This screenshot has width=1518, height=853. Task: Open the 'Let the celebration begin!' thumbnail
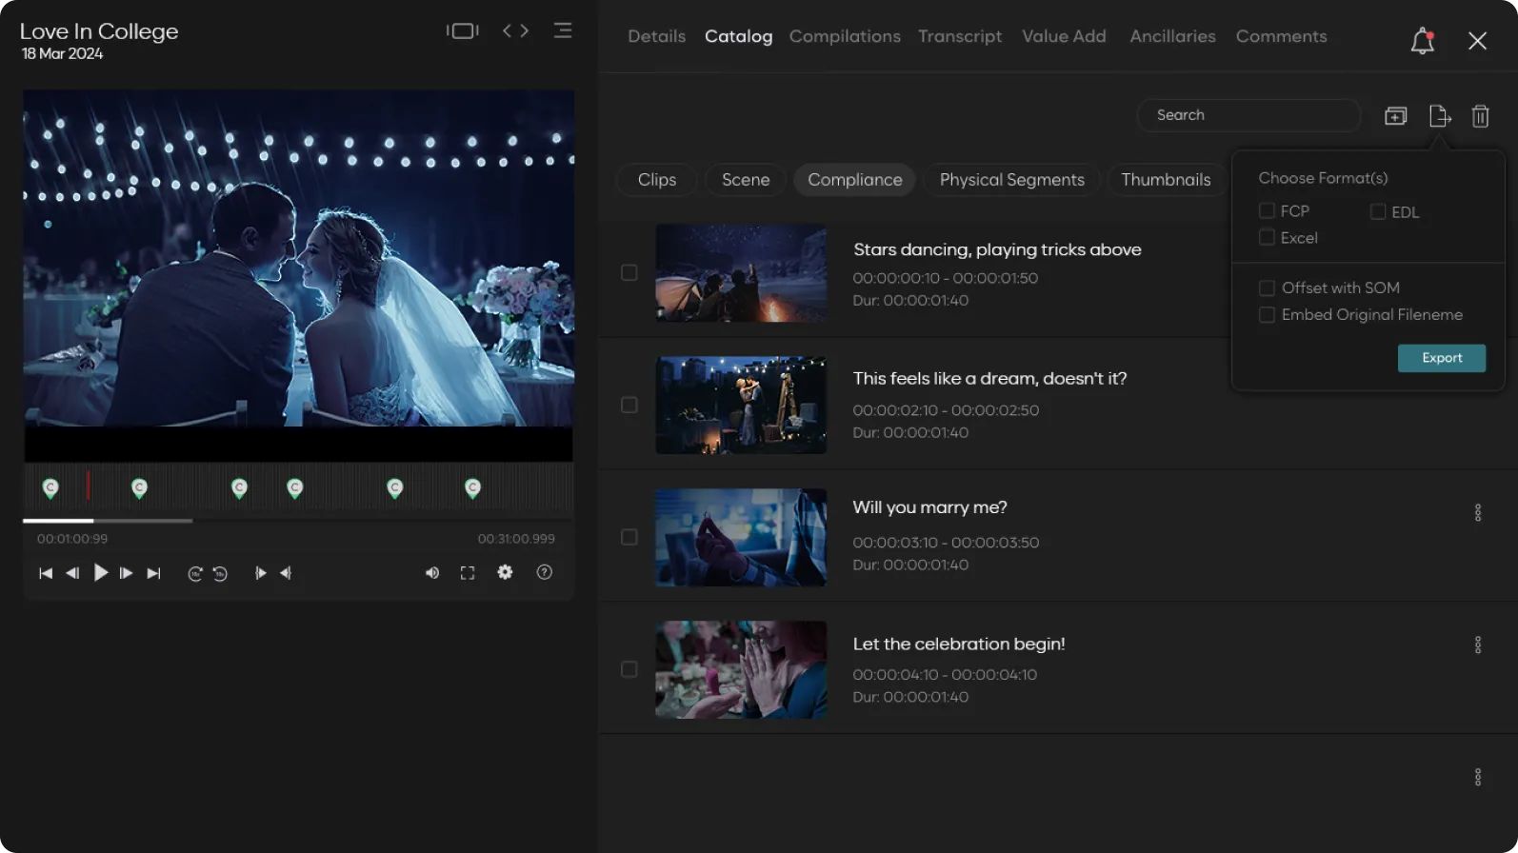click(741, 670)
